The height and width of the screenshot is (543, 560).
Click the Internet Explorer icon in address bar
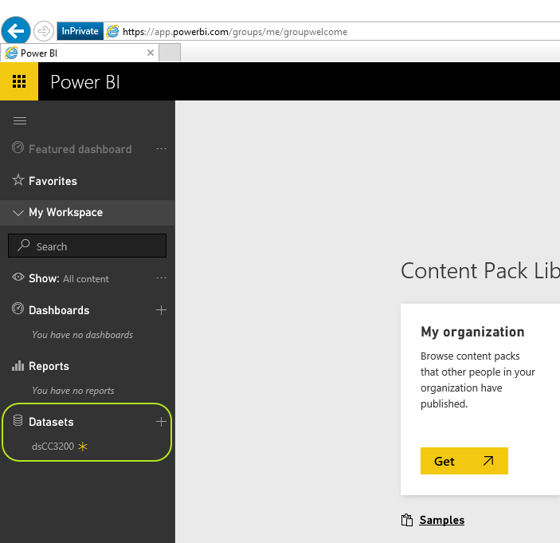pyautogui.click(x=112, y=31)
